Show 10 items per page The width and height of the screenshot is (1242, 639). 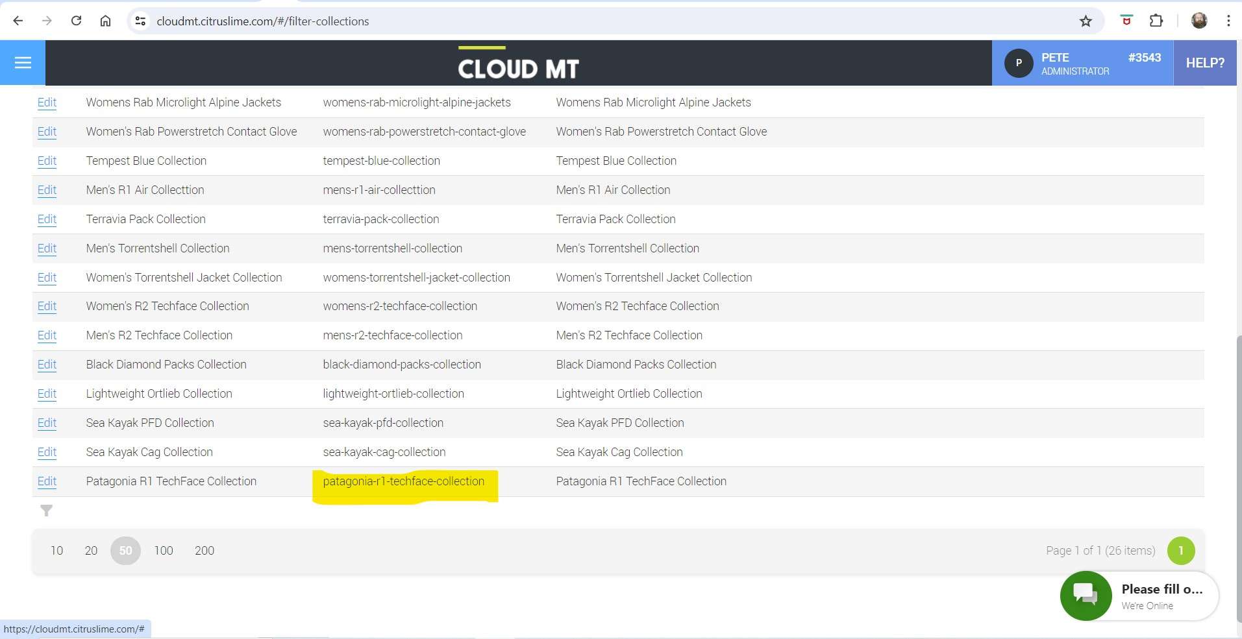click(57, 551)
